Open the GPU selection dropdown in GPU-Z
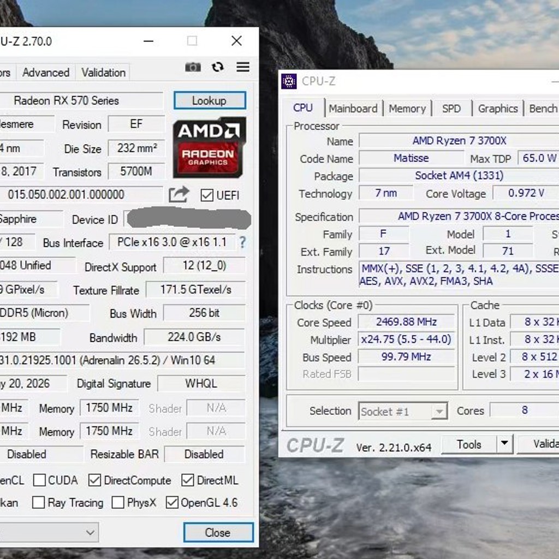The image size is (559, 559). [49, 532]
